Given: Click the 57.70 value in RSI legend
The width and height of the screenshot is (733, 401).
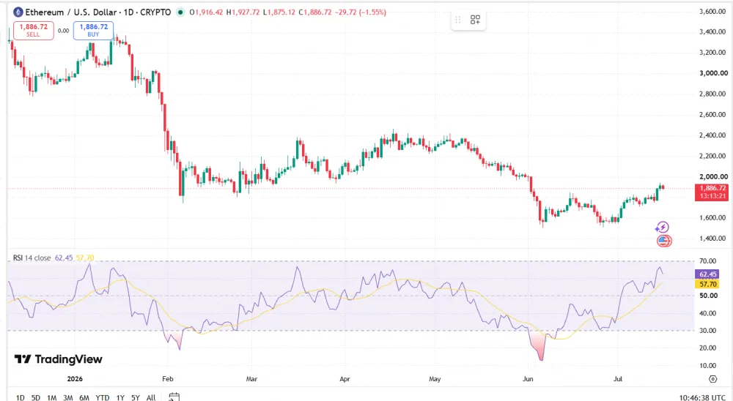Looking at the screenshot, I should point(85,258).
